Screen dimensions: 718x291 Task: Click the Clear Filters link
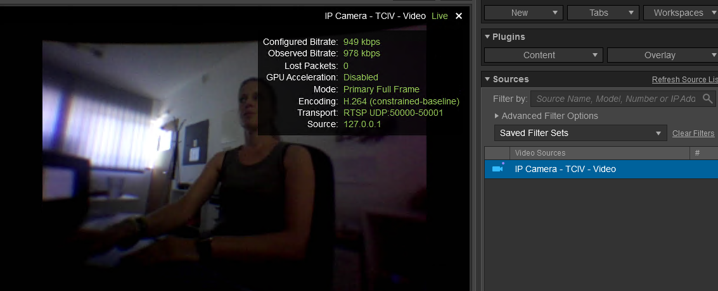click(693, 133)
